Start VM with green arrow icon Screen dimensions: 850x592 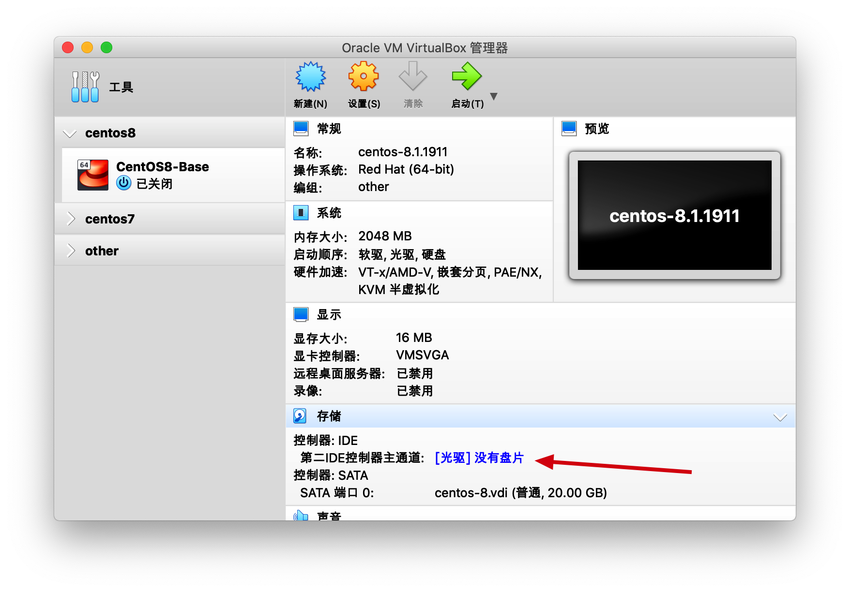pyautogui.click(x=466, y=77)
